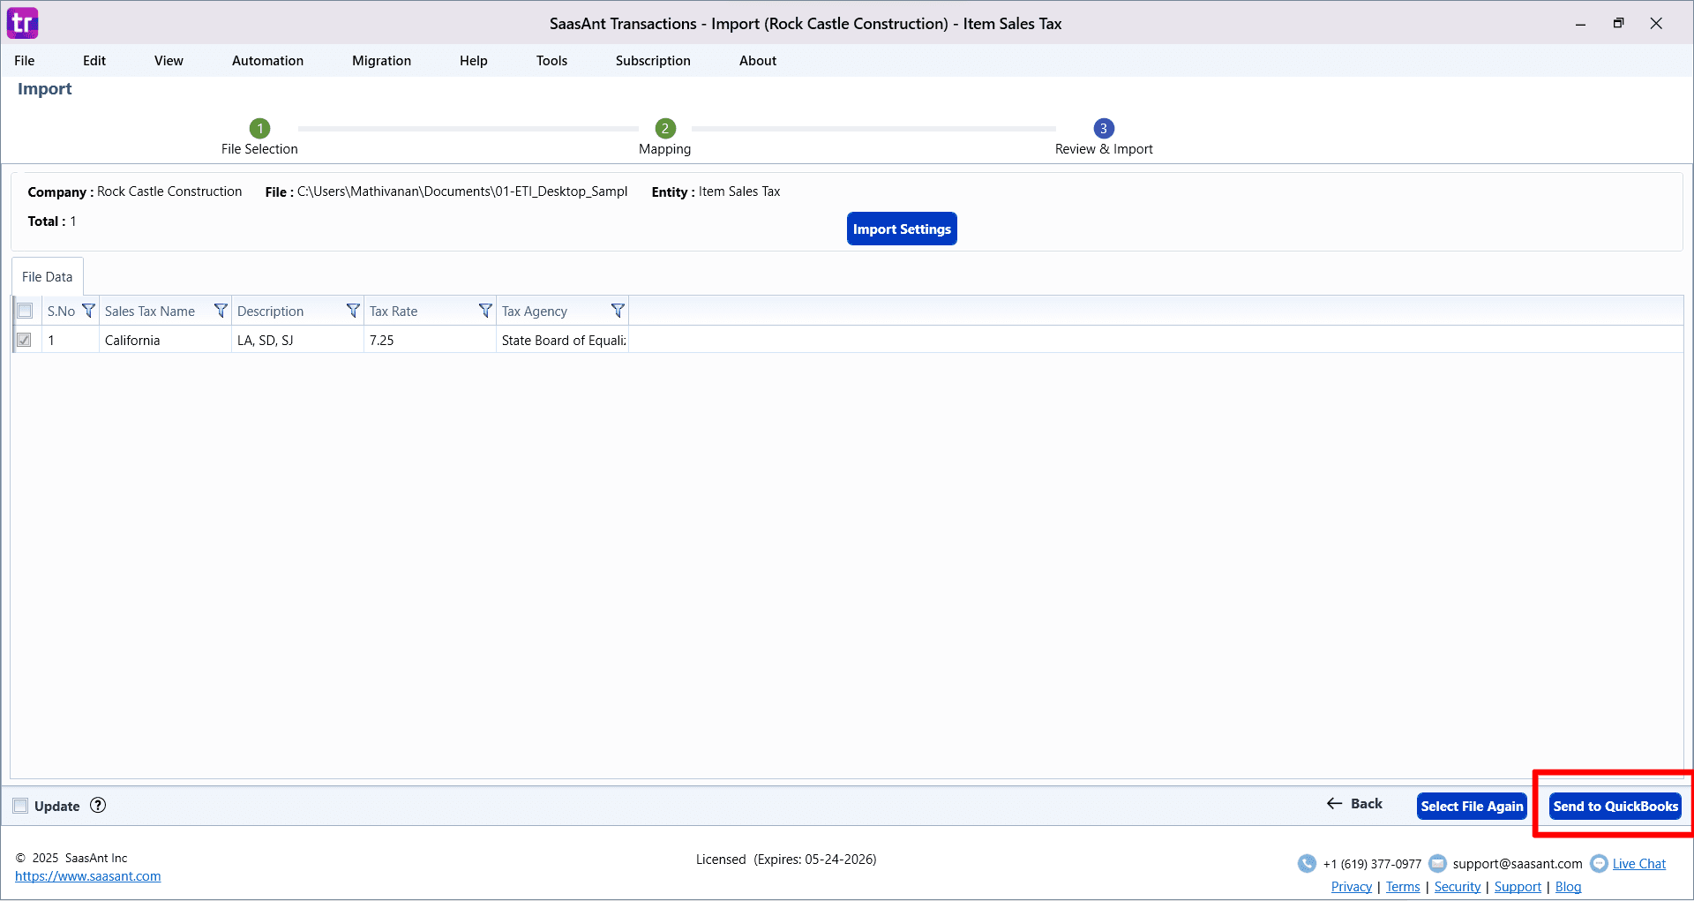Image resolution: width=1694 pixels, height=901 pixels.
Task: Click step 2 Mapping circle
Action: (x=665, y=128)
